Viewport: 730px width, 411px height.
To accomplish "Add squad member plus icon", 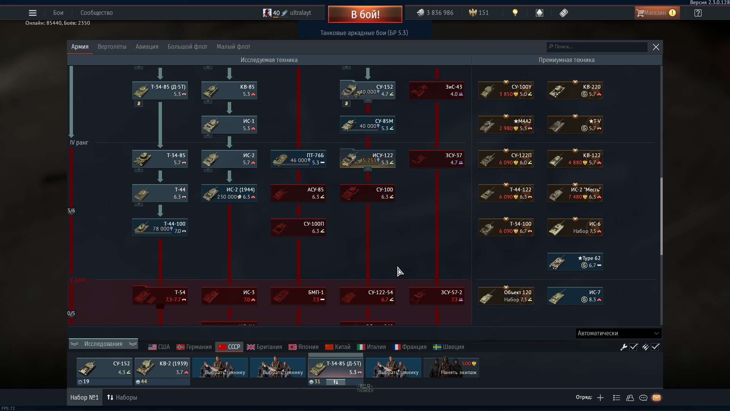I will tap(600, 398).
